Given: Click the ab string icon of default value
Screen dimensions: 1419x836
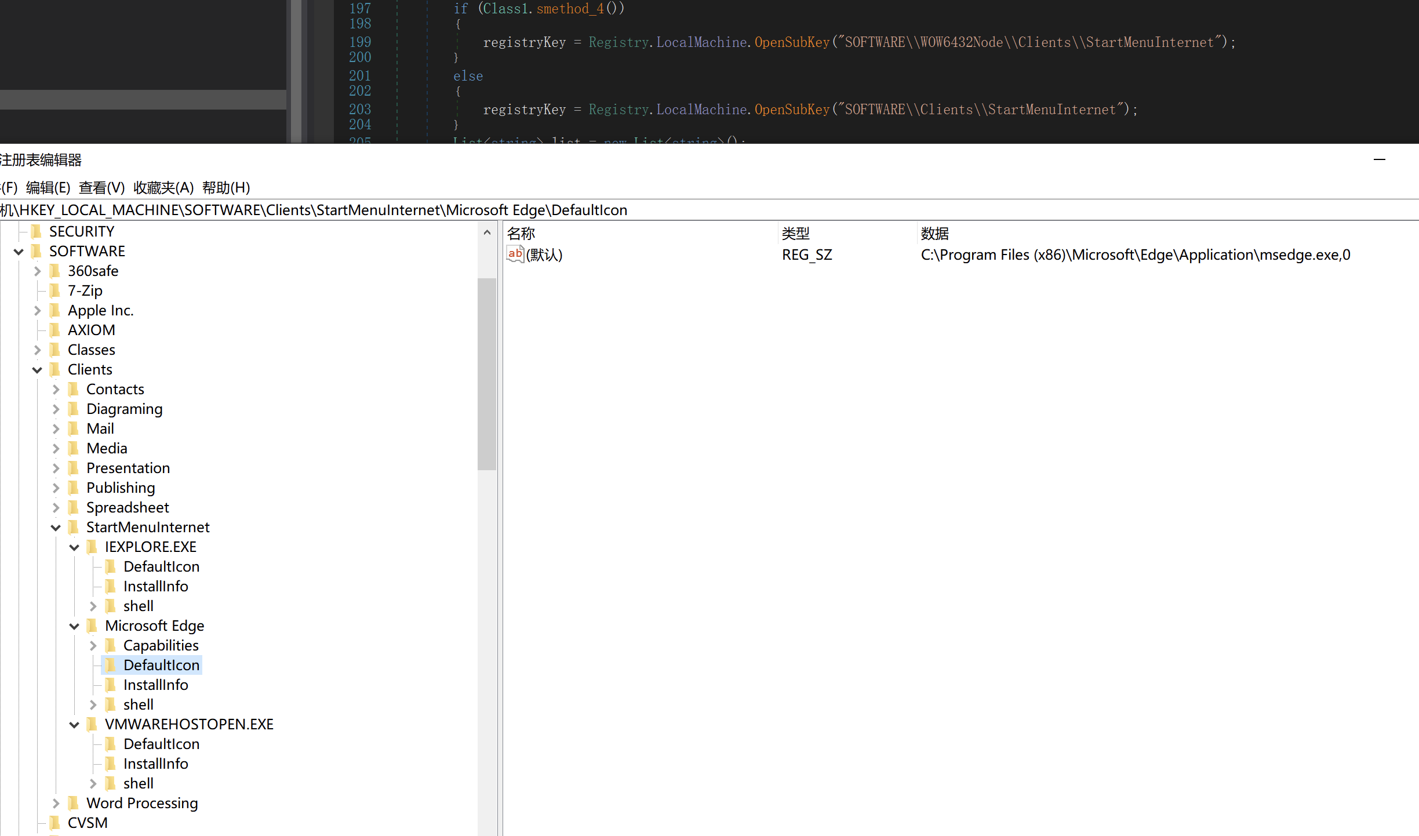Looking at the screenshot, I should click(515, 254).
